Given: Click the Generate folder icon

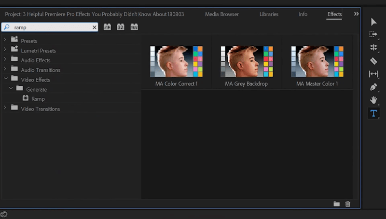Looking at the screenshot, I should click(x=19, y=88).
